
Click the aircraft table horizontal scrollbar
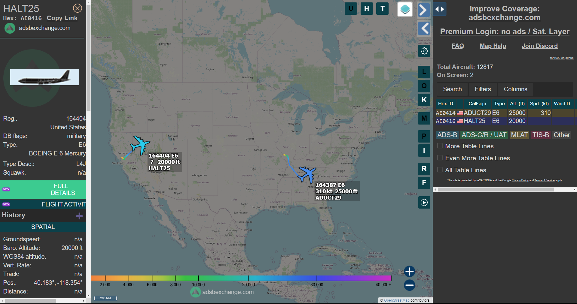tap(496, 190)
